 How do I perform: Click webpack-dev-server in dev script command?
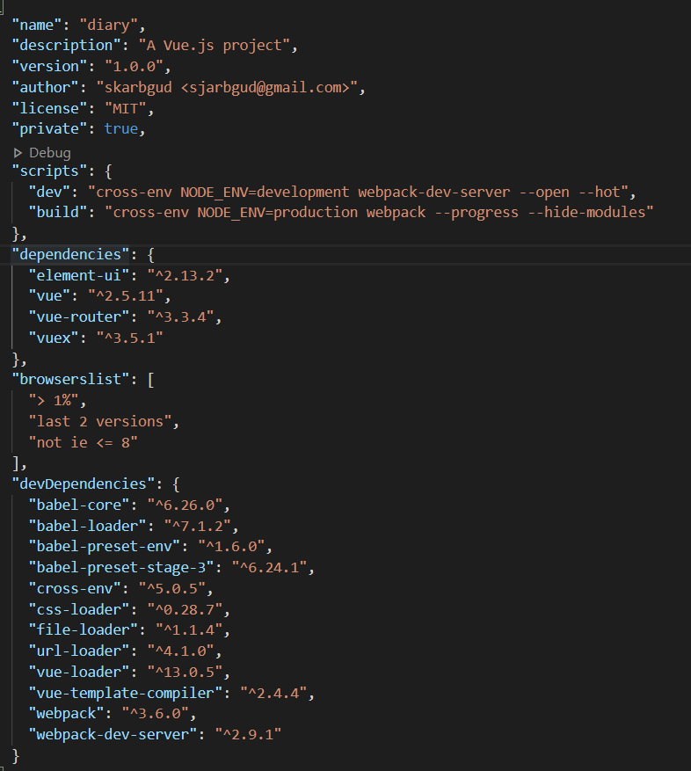coord(434,192)
